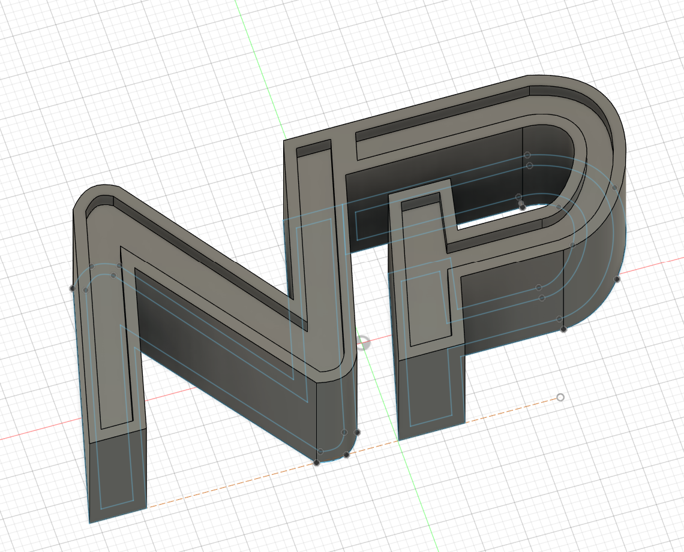684x552 pixels.
Task: Select the leftmost sketch point on the N outline
Action: [x=73, y=288]
